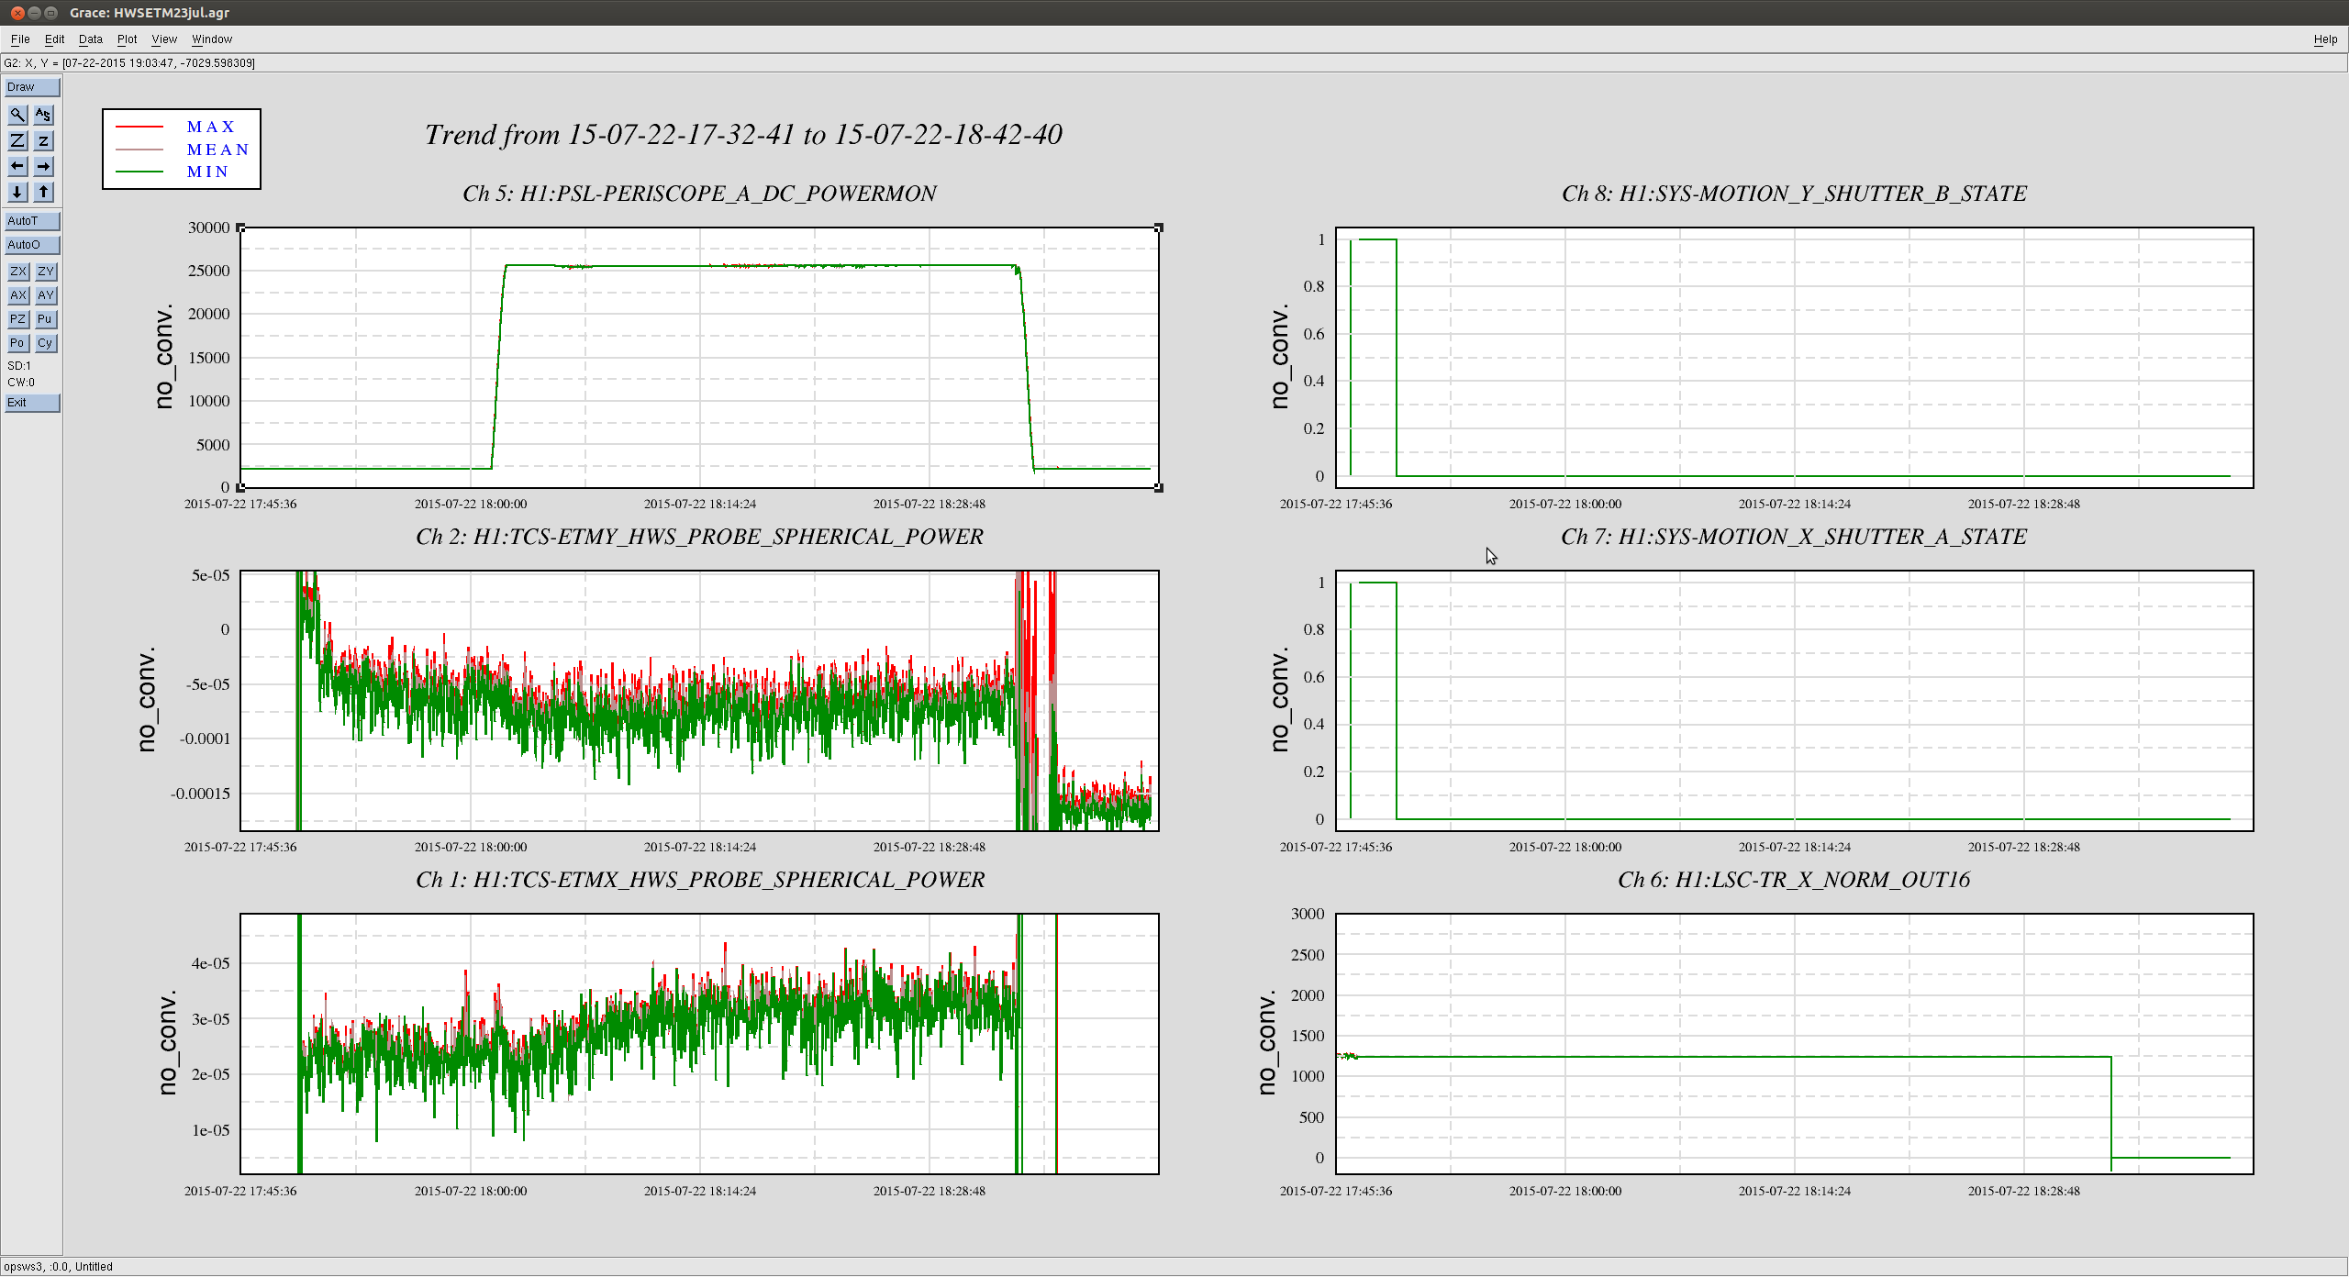The height and width of the screenshot is (1277, 2349).
Task: Click the Ch 2 ETMY_HWS_PROBE_SPHERICAL_POWER title
Action: (699, 537)
